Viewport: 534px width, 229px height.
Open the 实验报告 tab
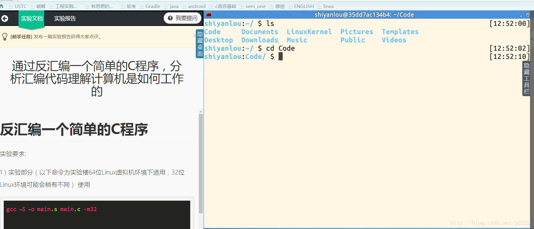tap(65, 18)
